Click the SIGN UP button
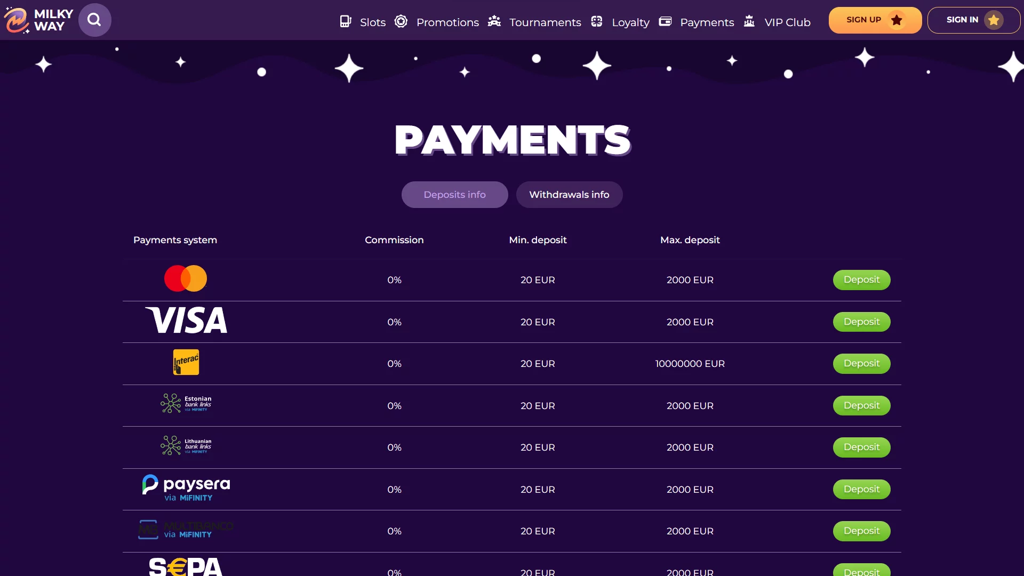The height and width of the screenshot is (576, 1024). (875, 20)
